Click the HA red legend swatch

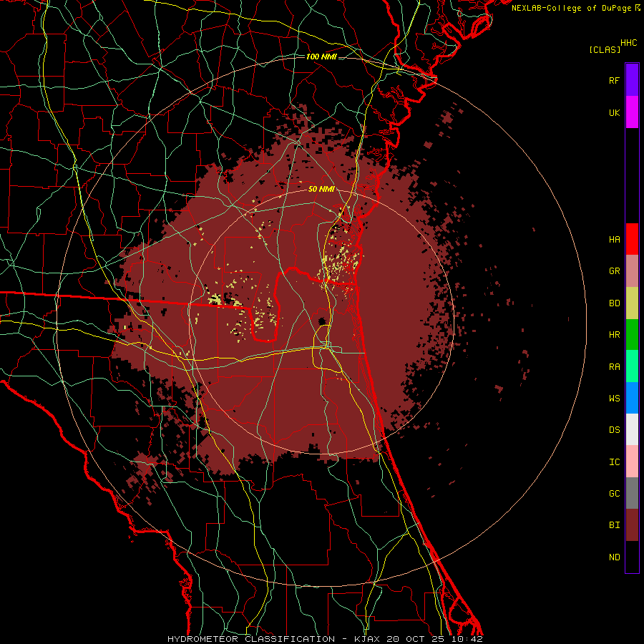[x=632, y=239]
